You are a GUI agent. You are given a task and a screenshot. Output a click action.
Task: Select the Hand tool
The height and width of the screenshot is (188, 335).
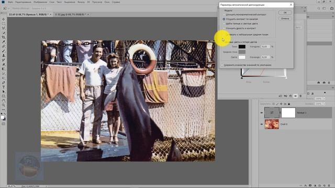(4, 101)
